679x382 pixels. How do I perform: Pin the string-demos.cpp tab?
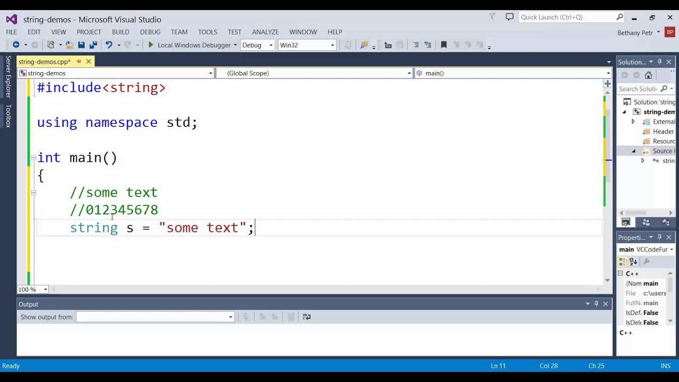click(79, 62)
